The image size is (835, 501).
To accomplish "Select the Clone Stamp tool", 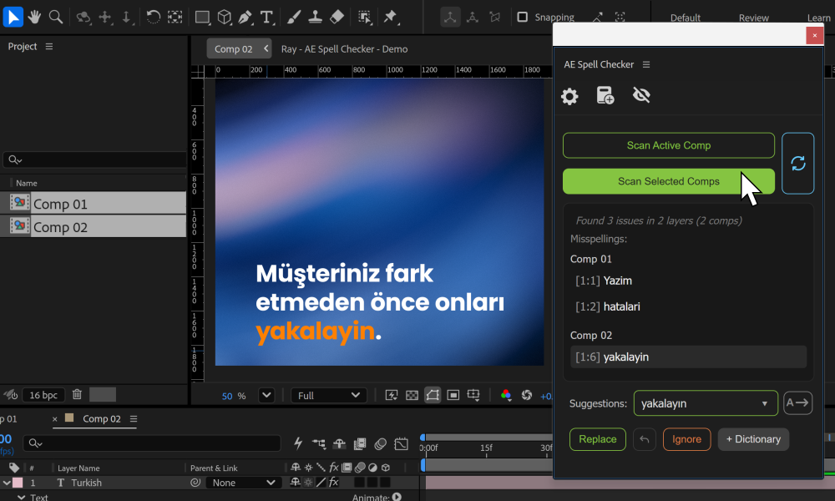I will 316,17.
